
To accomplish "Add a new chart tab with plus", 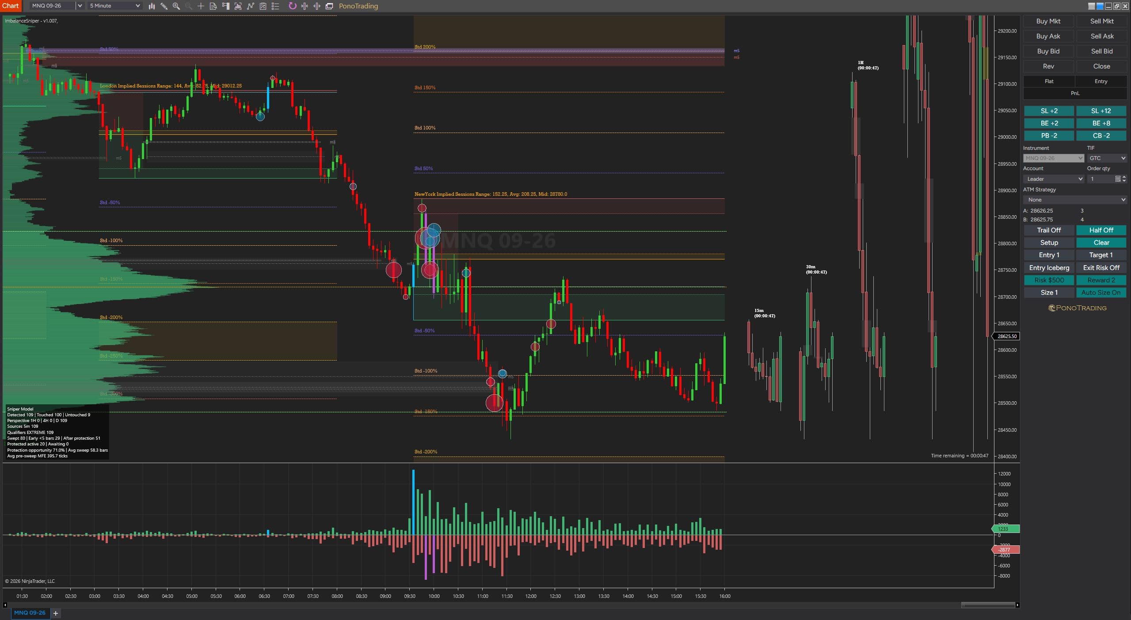I will (56, 613).
